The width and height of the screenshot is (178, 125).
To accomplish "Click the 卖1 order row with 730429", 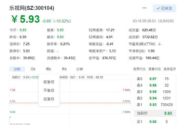I will 155,105.
